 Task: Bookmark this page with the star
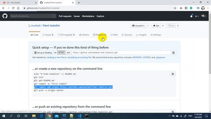click(x=175, y=8)
